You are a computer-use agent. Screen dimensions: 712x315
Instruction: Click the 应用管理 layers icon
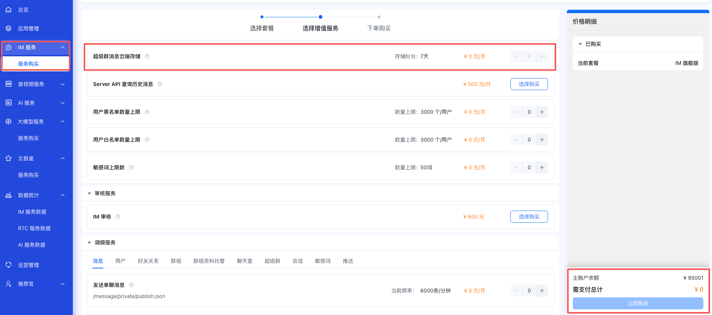click(9, 29)
